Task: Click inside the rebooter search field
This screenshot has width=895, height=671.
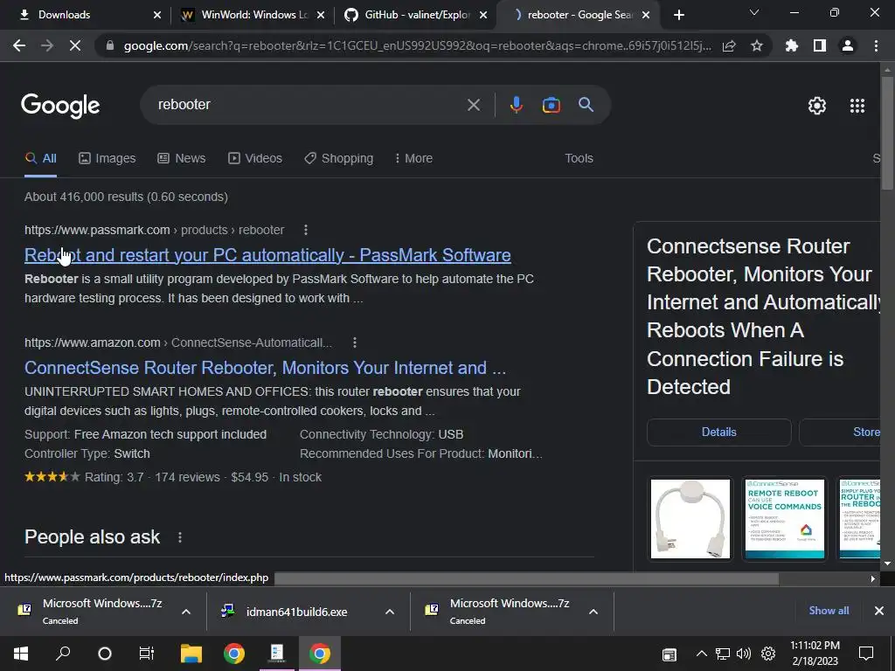Action: point(309,105)
